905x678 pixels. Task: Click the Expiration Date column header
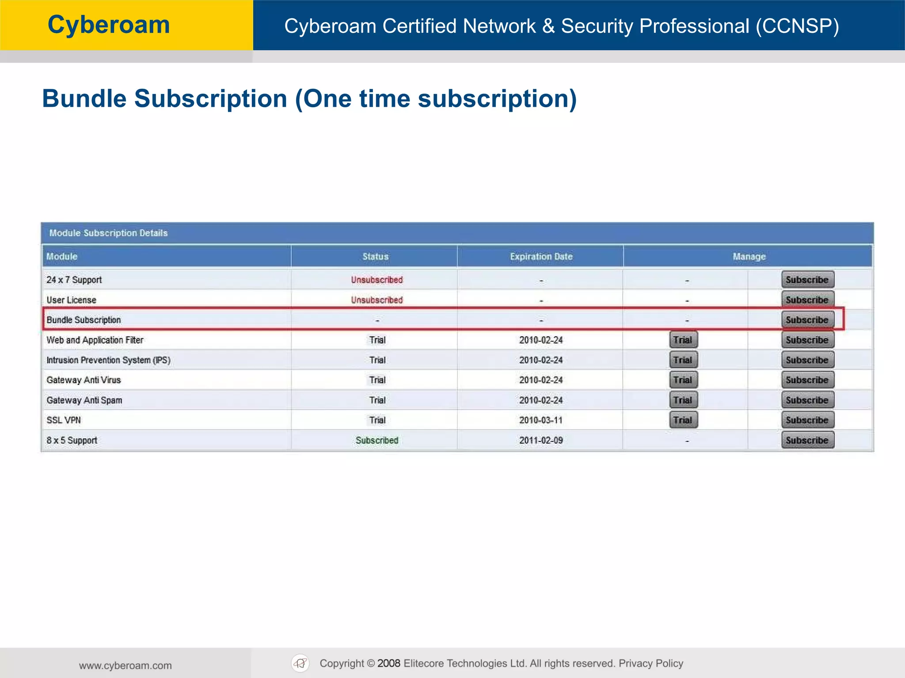tap(541, 256)
